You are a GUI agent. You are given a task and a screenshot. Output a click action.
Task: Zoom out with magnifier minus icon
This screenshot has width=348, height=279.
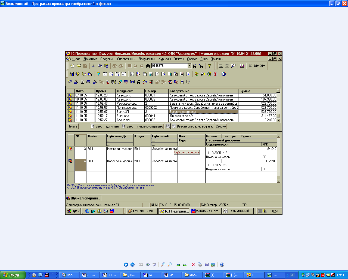tap(170, 265)
